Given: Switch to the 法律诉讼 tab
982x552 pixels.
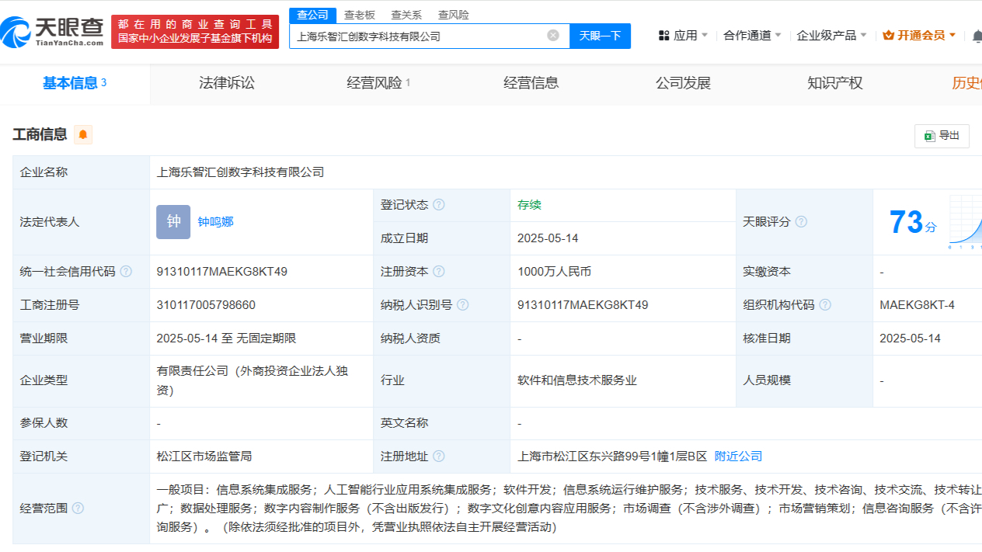Looking at the screenshot, I should pyautogui.click(x=227, y=83).
